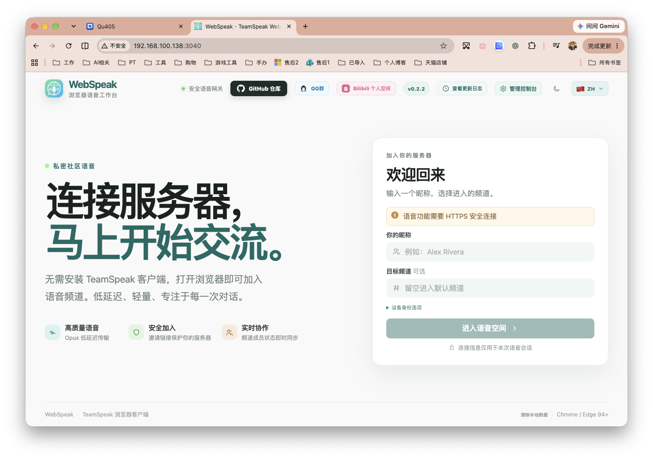
Task: Open the media control playlist icon
Action: click(x=556, y=46)
